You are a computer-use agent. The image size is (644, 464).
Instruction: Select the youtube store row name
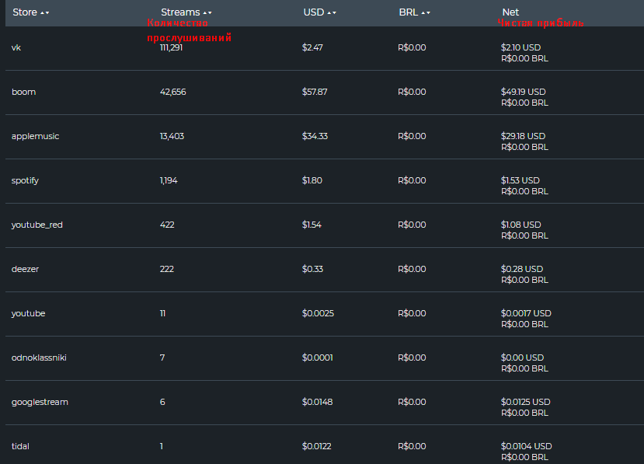coord(28,313)
